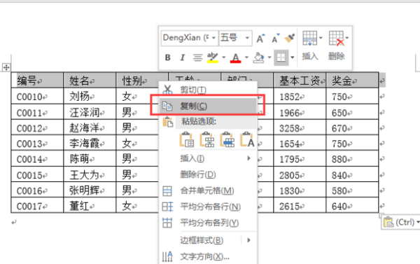Expand the delete table dropdown arrow
The height and width of the screenshot is (264, 420).
347,38
